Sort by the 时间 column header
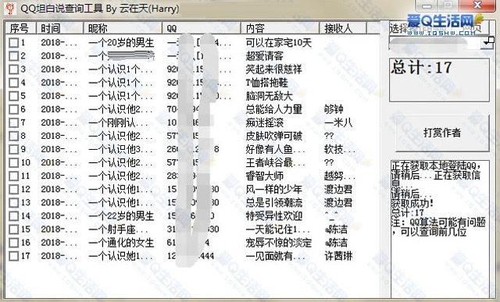This screenshot has width=500, height=302. [60, 28]
